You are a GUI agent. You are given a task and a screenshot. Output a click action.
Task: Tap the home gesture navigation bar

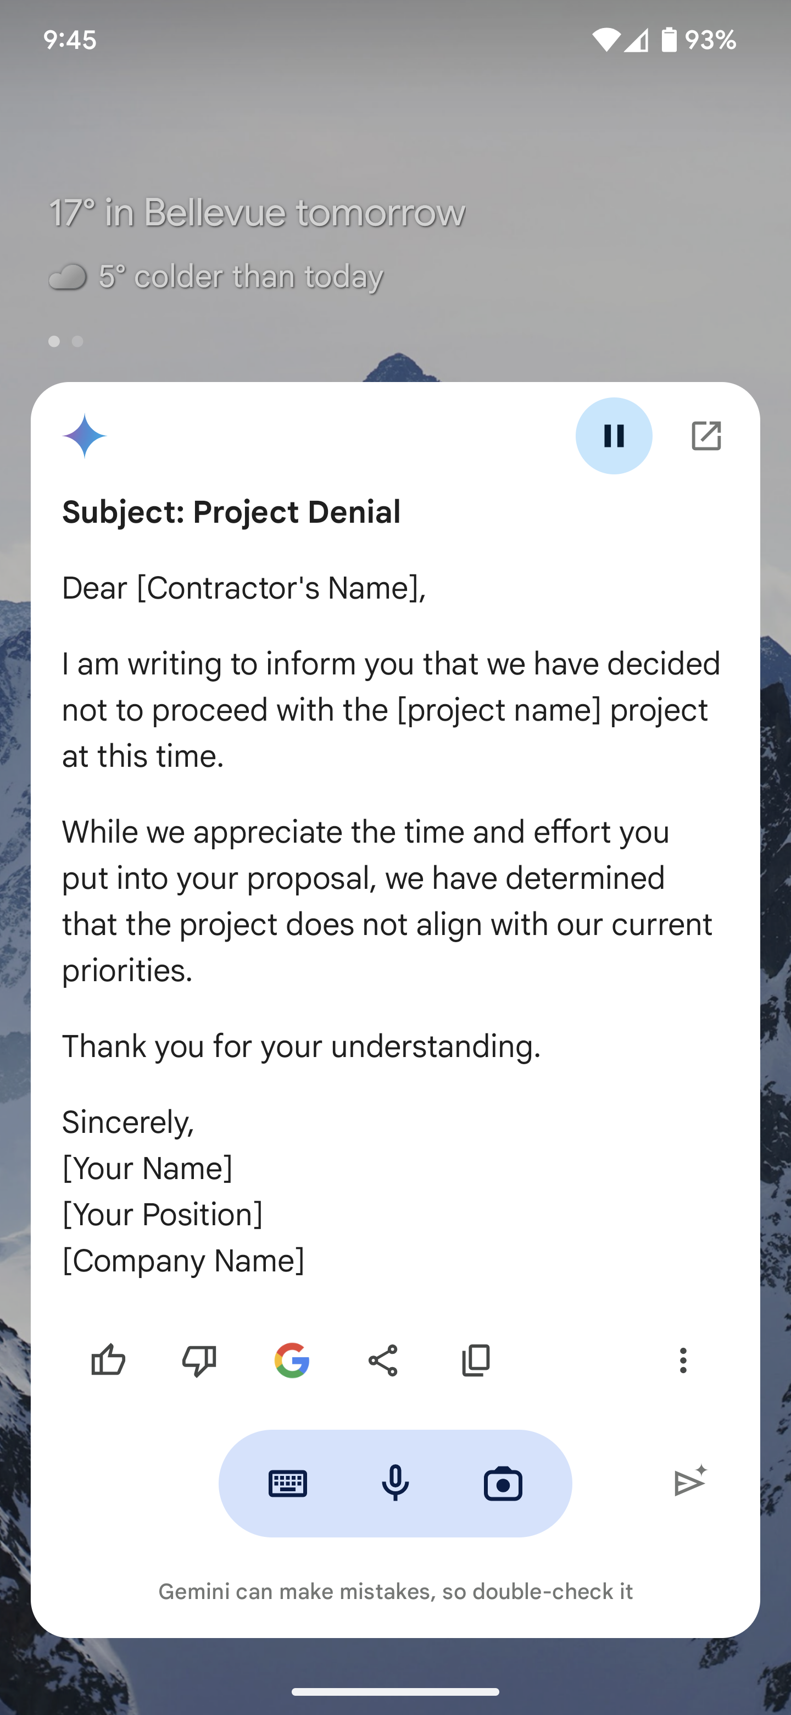395,1692
